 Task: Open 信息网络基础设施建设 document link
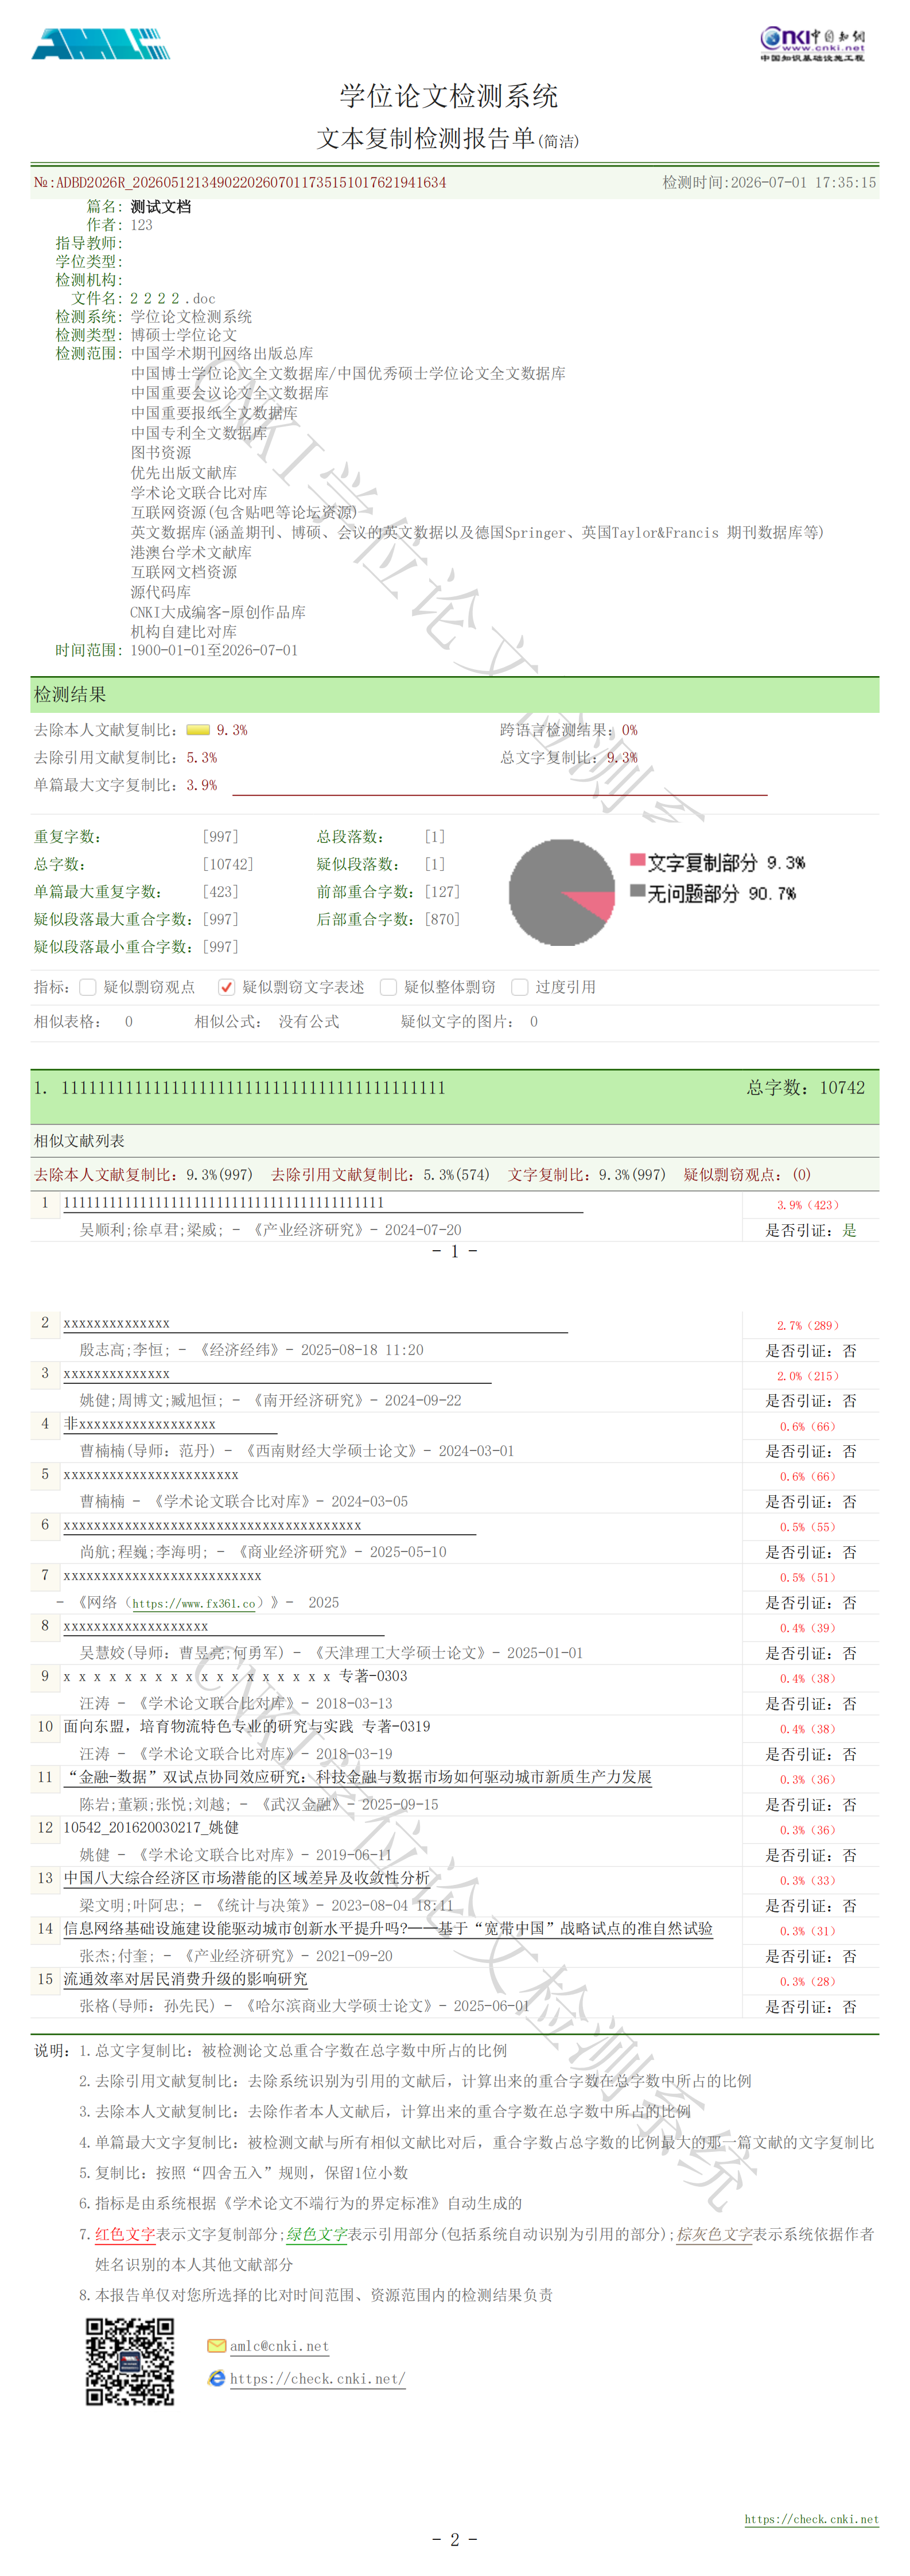pyautogui.click(x=388, y=1928)
